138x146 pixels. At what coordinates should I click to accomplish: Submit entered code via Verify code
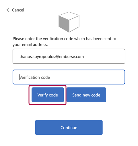tap(48, 95)
